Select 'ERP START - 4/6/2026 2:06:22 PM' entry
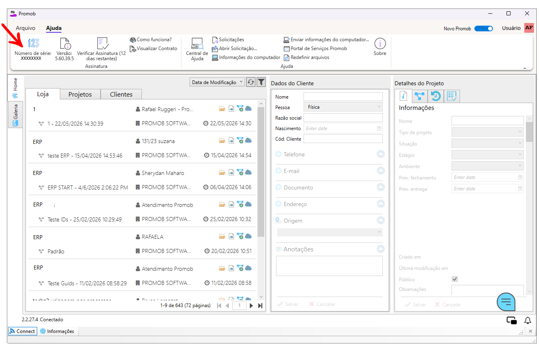 pyautogui.click(x=88, y=187)
